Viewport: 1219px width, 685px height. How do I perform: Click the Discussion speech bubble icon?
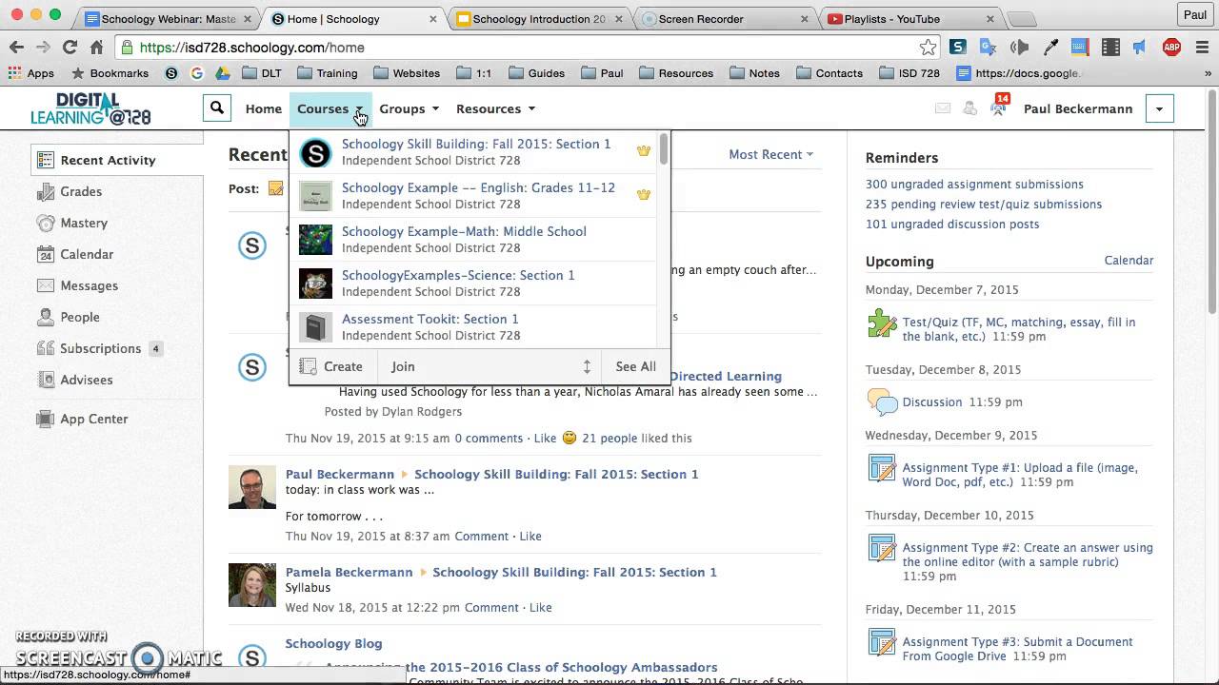coord(882,402)
